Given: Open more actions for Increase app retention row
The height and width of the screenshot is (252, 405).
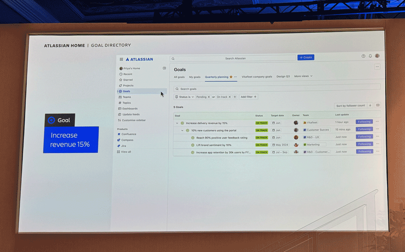Looking at the screenshot, I should click(x=377, y=151).
